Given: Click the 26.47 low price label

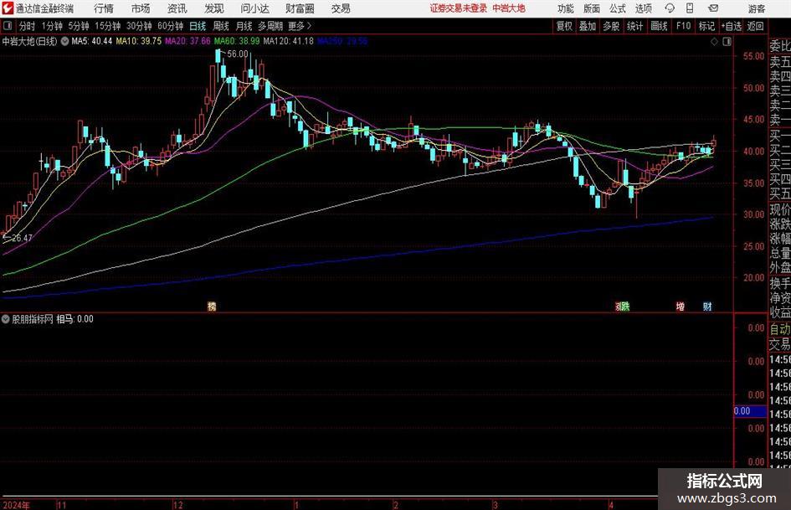Looking at the screenshot, I should [x=22, y=238].
